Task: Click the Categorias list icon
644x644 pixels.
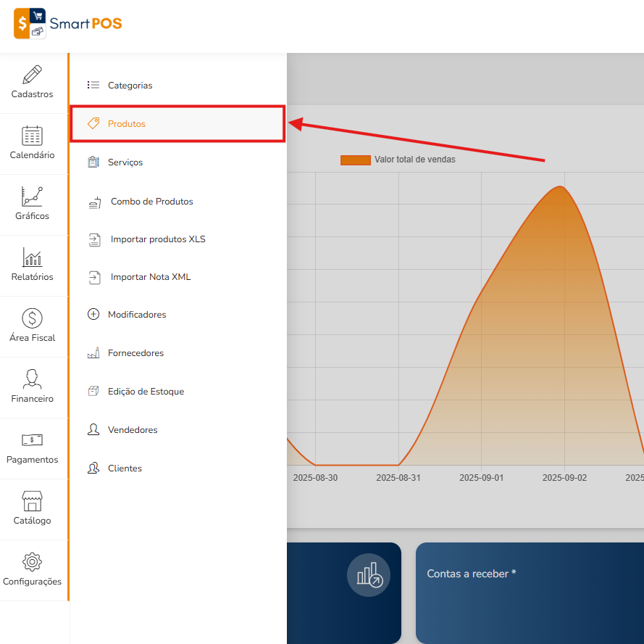Action: click(93, 85)
